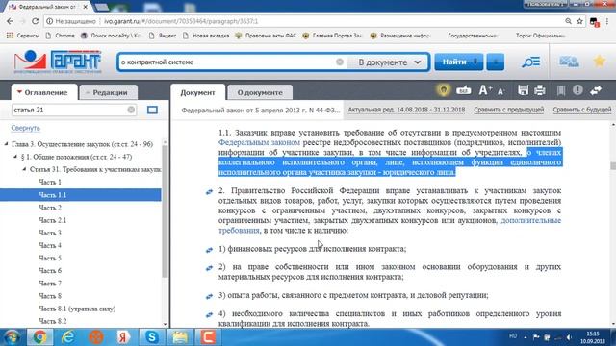Open the document toolbar's double-arrow icon
Viewport: 616px width, 346px height.
pyautogui.click(x=596, y=90)
